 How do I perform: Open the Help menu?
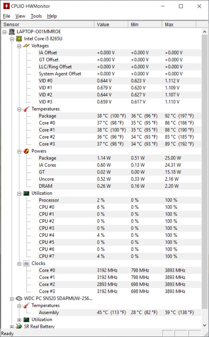click(52, 16)
